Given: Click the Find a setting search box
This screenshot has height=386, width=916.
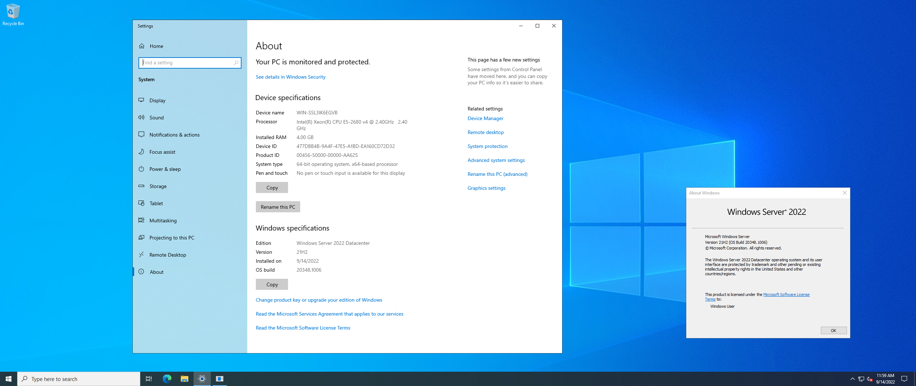Looking at the screenshot, I should point(190,63).
